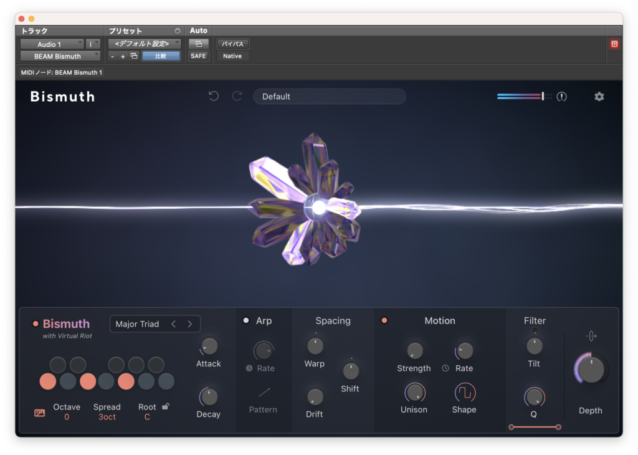Image resolution: width=638 pixels, height=455 pixels.
Task: Click the clock sync icon beside Motion Rate
Action: (445, 368)
